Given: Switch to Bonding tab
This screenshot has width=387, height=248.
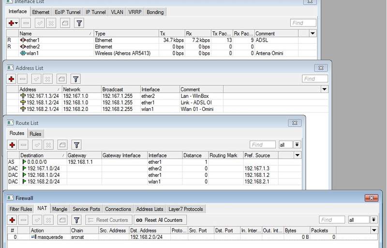Looking at the screenshot, I should [155, 12].
